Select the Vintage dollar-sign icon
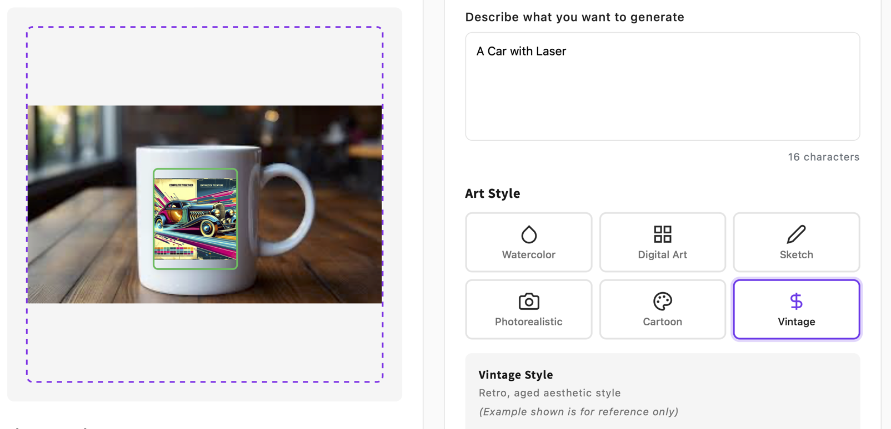This screenshot has width=891, height=429. tap(796, 301)
